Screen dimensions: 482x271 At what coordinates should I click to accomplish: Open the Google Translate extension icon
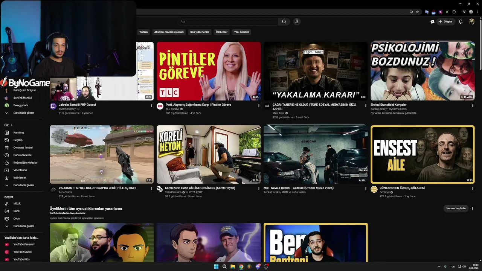point(427,12)
